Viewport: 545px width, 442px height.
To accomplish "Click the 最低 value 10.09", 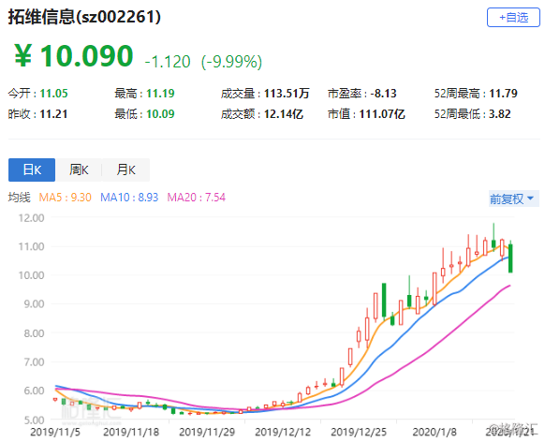I will (x=160, y=114).
